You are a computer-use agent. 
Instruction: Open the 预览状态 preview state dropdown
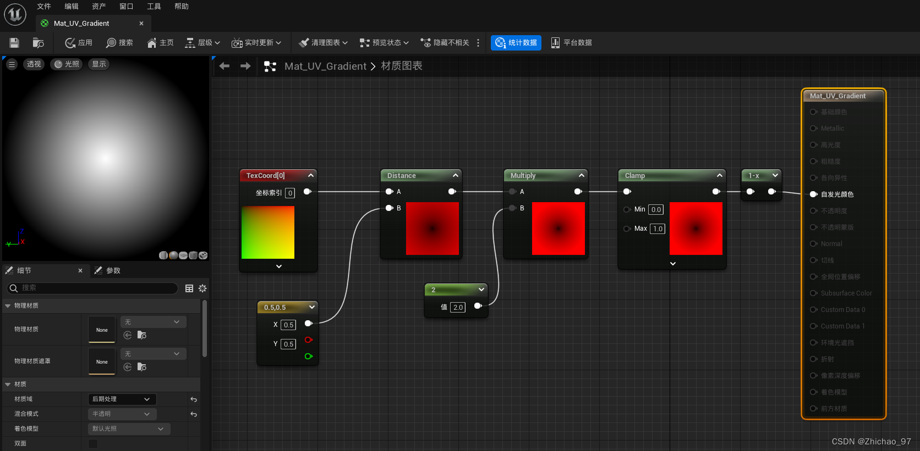tap(384, 43)
